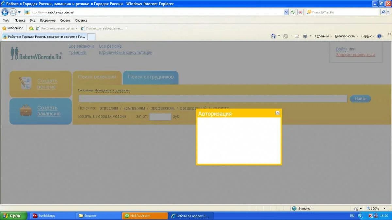Viewport: 392px width, 220px height.
Task: Click the RabotaVGorode.Ru site logo
Action: pos(36,53)
